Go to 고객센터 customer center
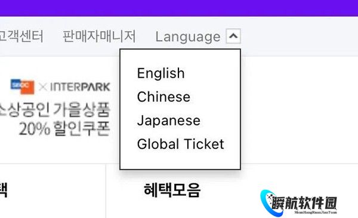Viewport: 358px width, 218px height. (x=21, y=36)
